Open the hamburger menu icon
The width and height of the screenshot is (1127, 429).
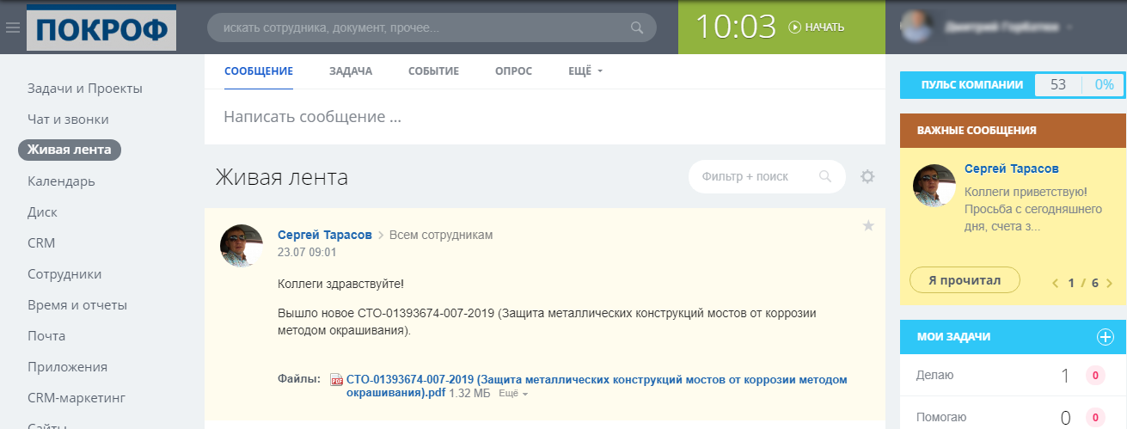[12, 28]
